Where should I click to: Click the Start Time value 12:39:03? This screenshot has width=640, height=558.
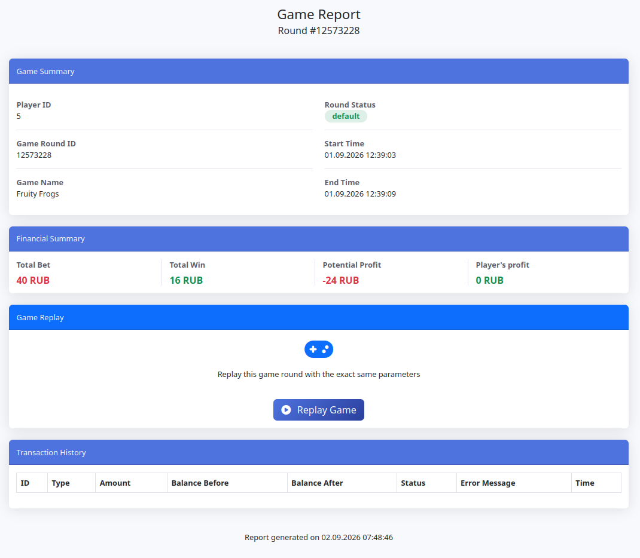[x=360, y=155]
